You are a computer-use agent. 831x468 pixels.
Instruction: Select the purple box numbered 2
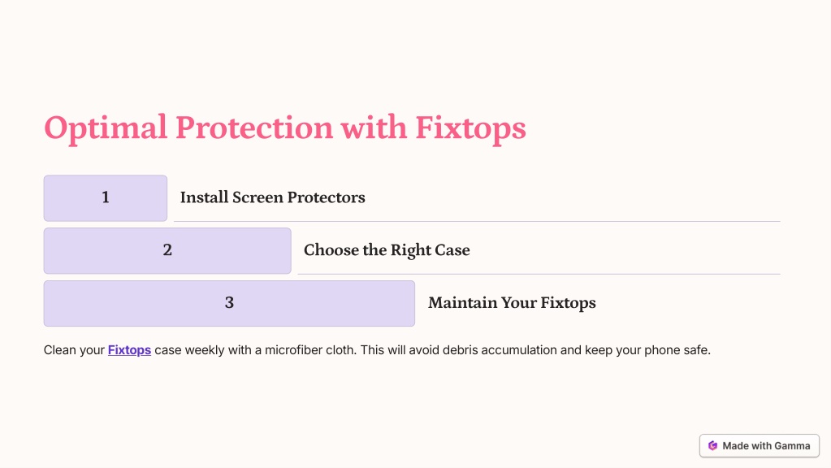(167, 251)
